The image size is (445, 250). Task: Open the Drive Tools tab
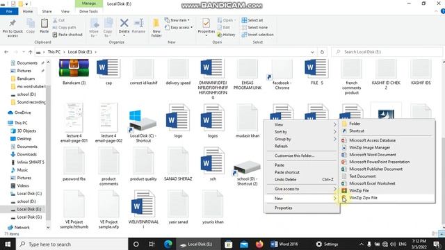coord(88,11)
